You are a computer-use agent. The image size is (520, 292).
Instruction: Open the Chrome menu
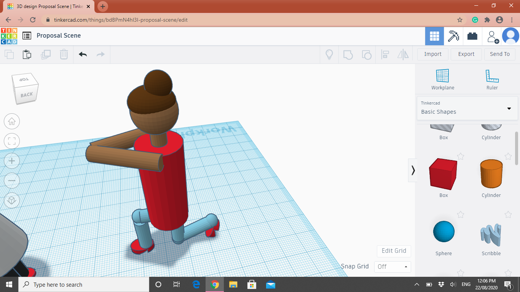click(511, 20)
